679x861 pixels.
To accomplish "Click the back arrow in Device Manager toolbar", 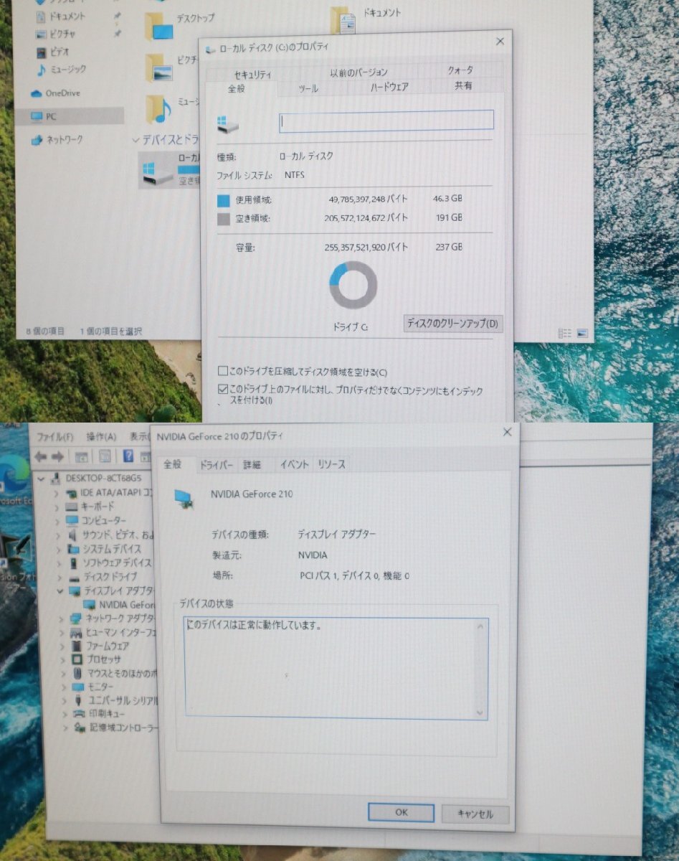I will 41,456.
